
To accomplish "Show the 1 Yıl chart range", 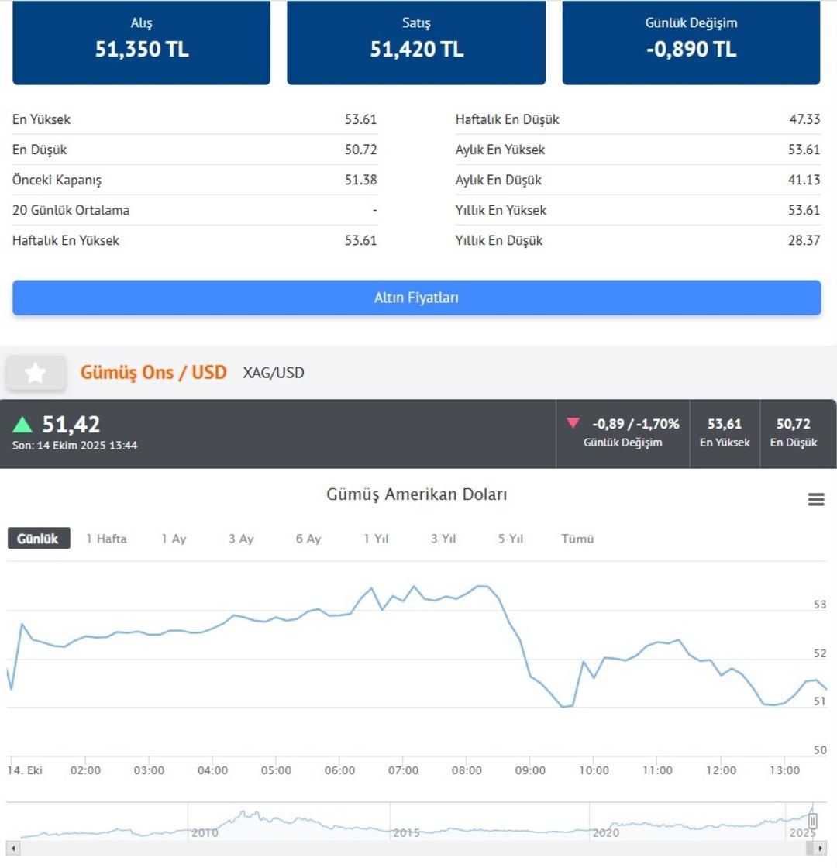I will [376, 539].
